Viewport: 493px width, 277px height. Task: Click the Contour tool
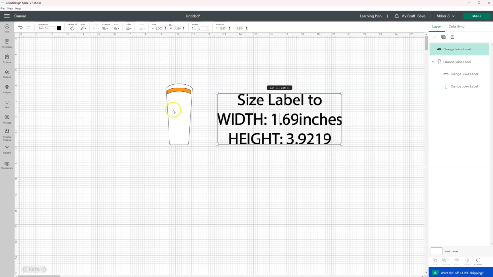click(478, 261)
